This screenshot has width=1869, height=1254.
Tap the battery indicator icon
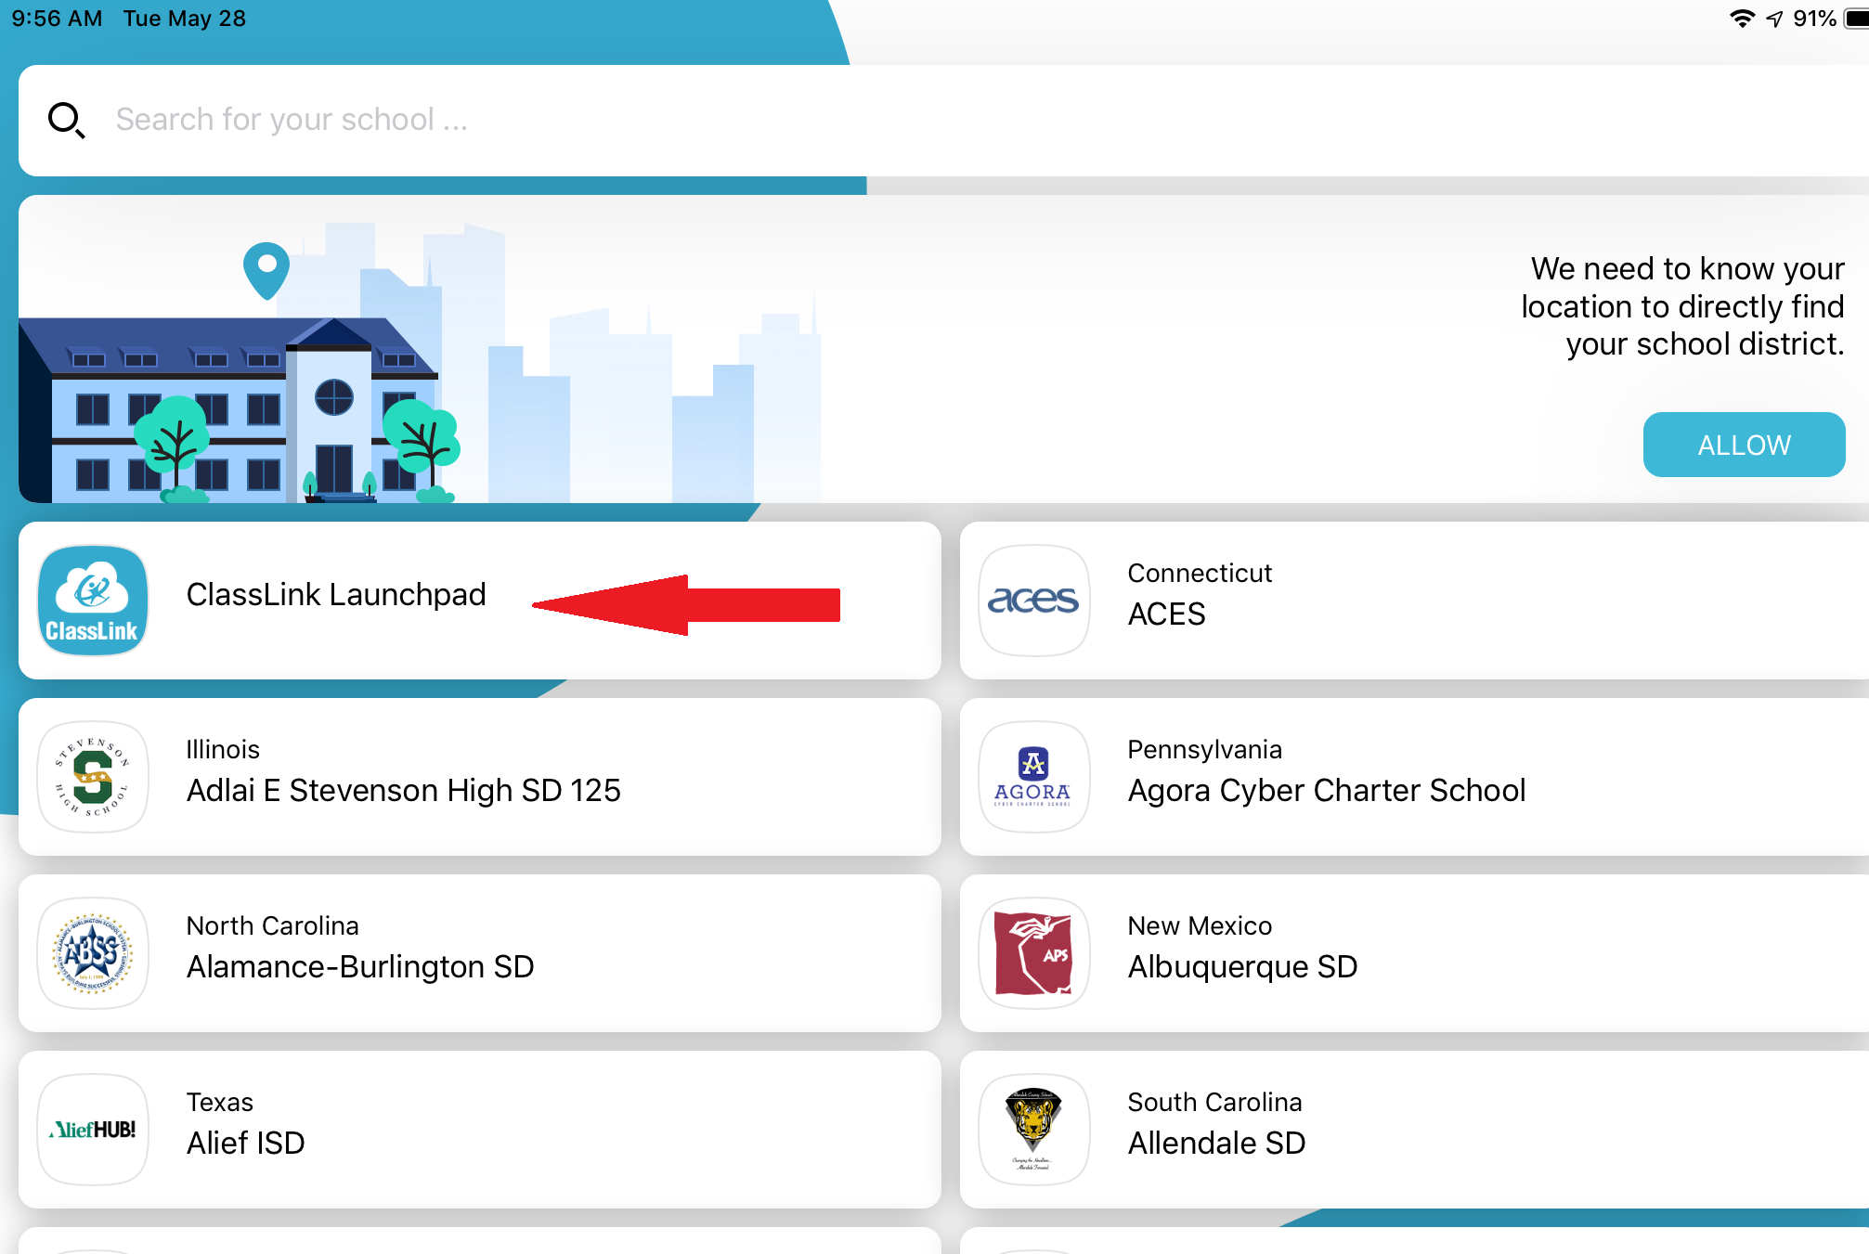coord(1857,19)
